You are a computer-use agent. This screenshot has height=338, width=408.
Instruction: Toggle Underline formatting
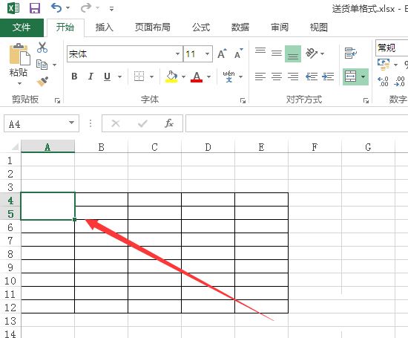coord(107,77)
